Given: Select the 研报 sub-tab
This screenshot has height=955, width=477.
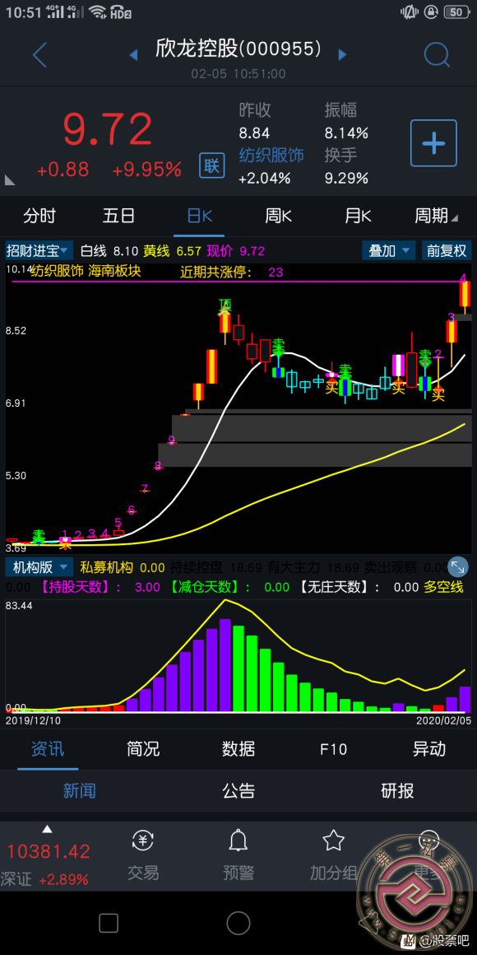Looking at the screenshot, I should coord(397,790).
